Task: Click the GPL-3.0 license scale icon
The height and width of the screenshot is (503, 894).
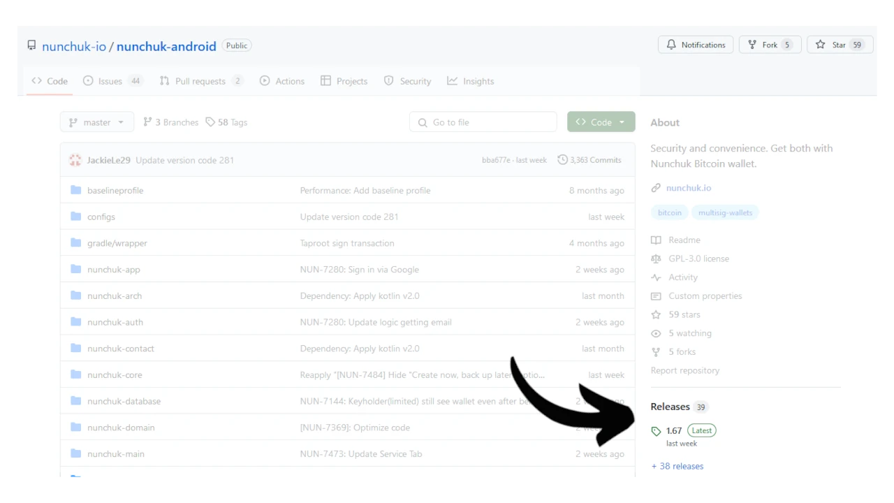Action: point(656,258)
